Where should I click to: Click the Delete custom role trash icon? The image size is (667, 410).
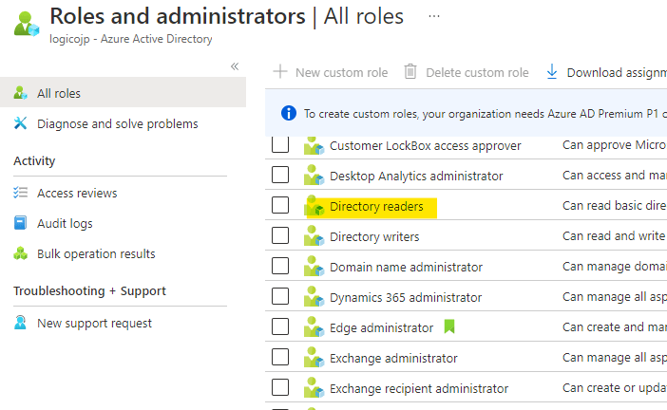pyautogui.click(x=410, y=72)
